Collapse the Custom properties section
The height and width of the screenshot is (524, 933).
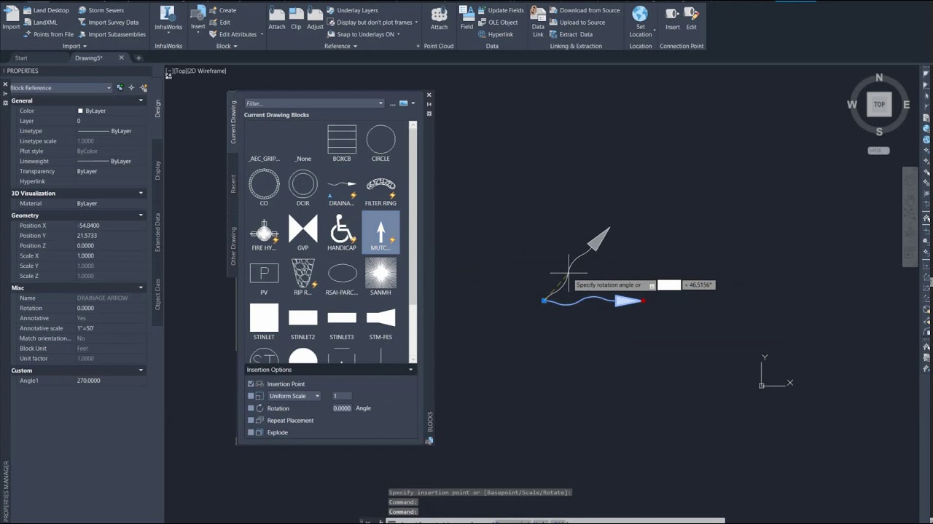pyautogui.click(x=141, y=370)
